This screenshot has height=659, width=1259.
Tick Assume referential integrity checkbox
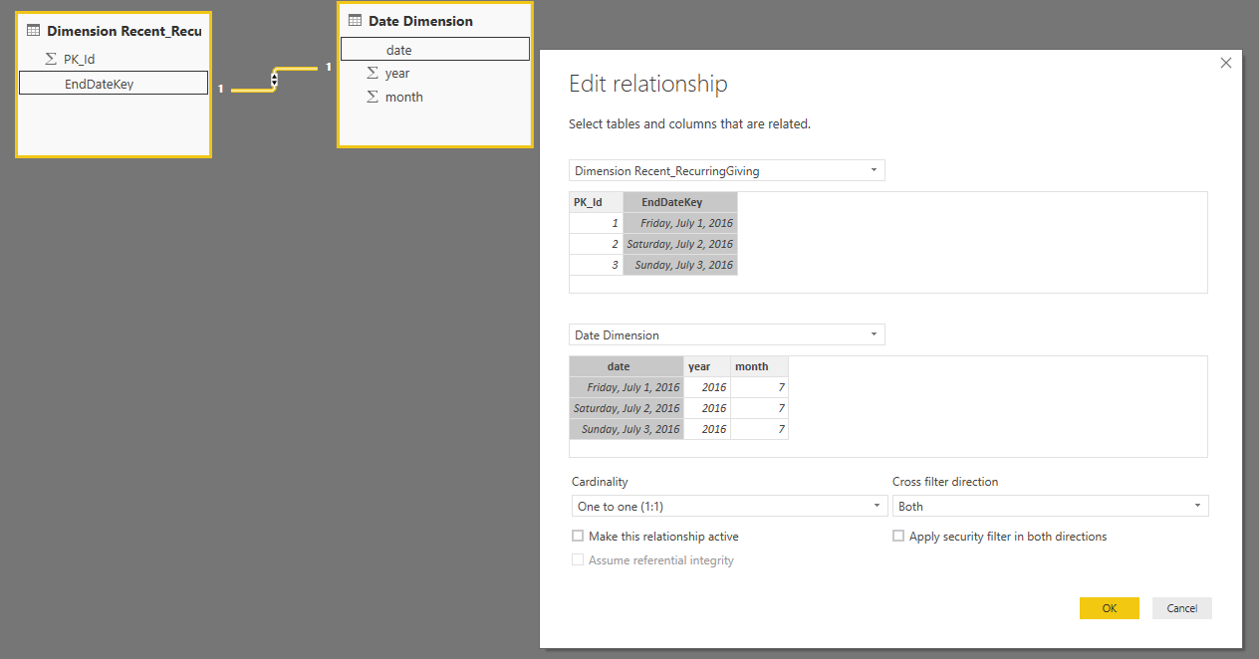click(578, 560)
